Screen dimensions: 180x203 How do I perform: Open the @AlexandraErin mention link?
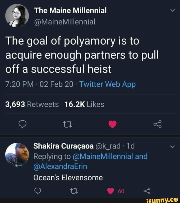pyautogui.click(x=60, y=166)
